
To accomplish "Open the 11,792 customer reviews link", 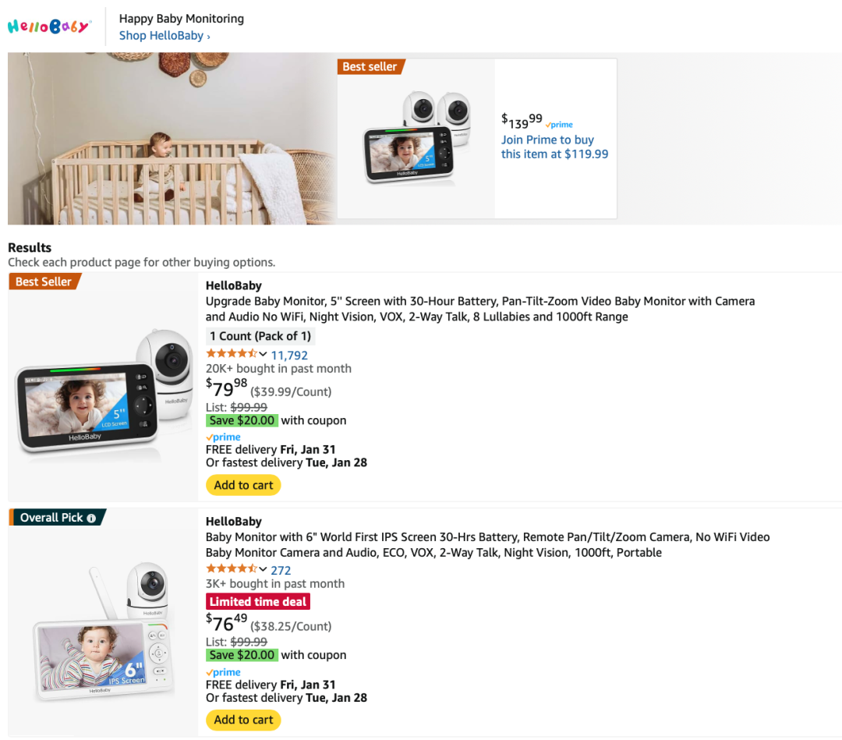I will tap(289, 356).
